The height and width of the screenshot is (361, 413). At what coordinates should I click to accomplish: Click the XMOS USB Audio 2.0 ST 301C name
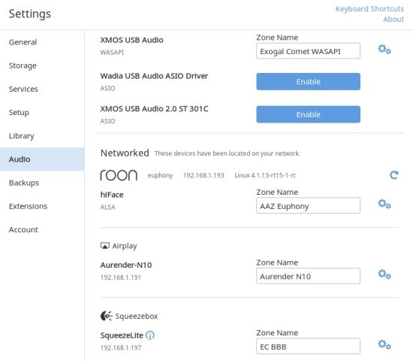154,109
